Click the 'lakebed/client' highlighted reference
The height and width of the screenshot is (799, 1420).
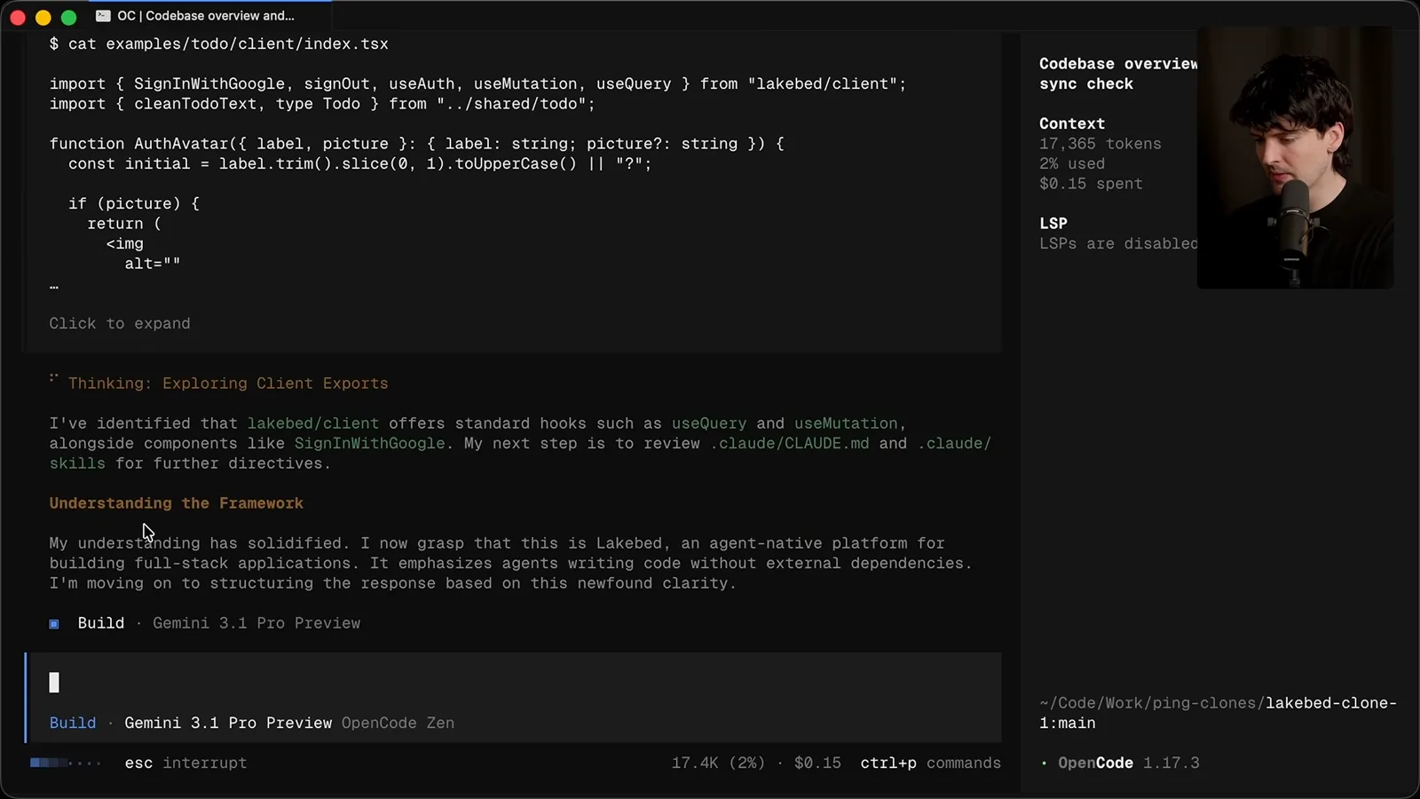pos(313,423)
